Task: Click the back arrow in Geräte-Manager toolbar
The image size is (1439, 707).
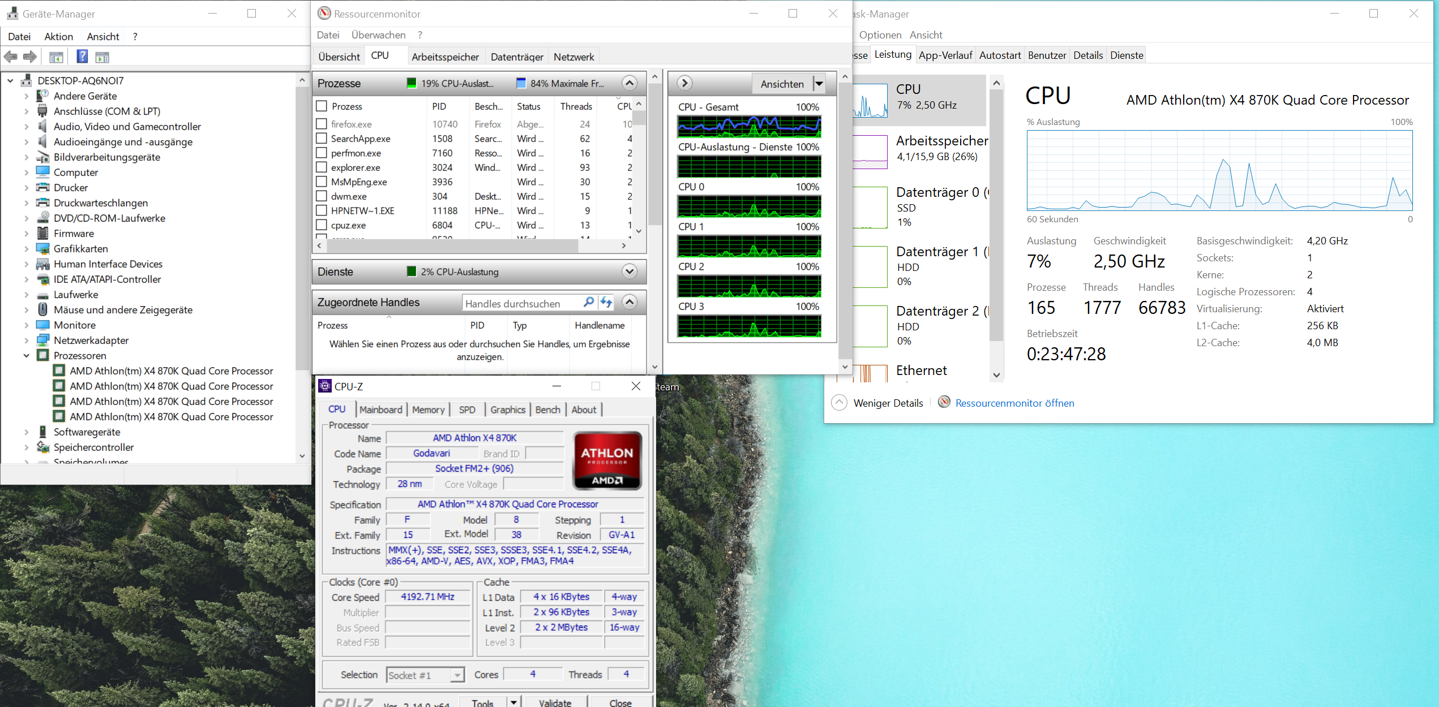Action: click(11, 57)
